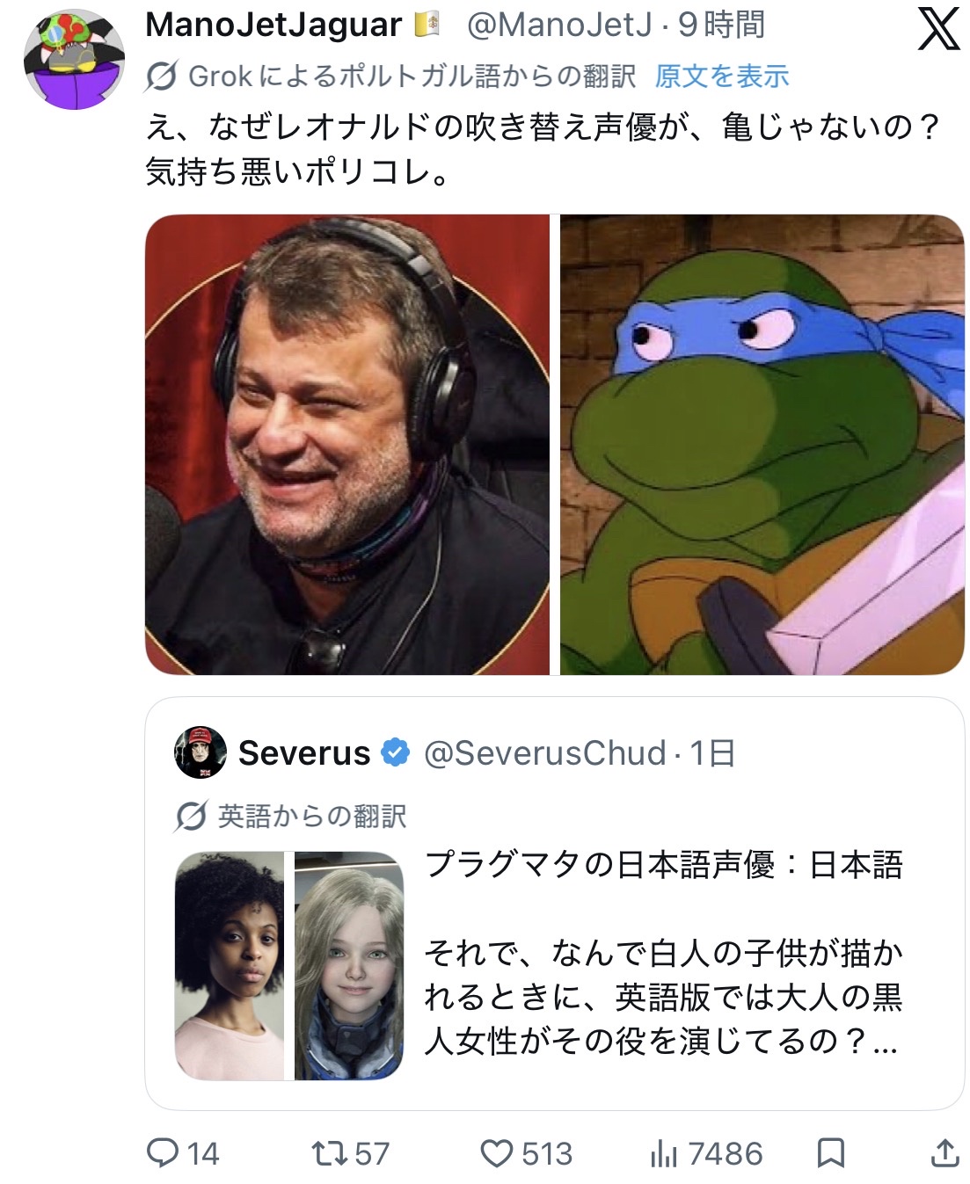Open the ManoJetJaguar display name
Viewport: 970px width, 1184px height.
coord(273,25)
